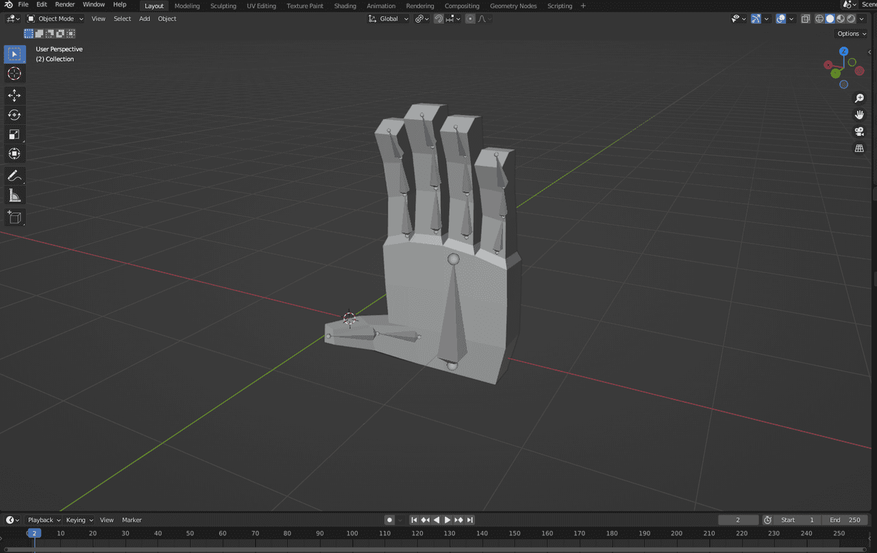Select the Add Cube tool
Viewport: 877px width, 553px height.
point(14,217)
